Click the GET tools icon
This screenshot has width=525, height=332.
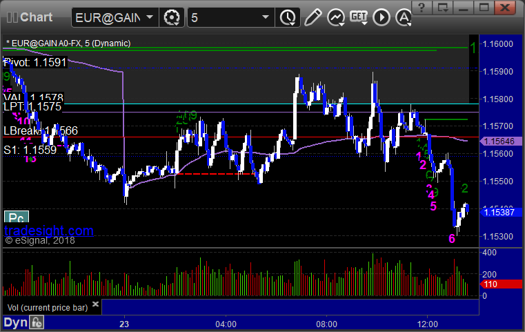tap(359, 17)
